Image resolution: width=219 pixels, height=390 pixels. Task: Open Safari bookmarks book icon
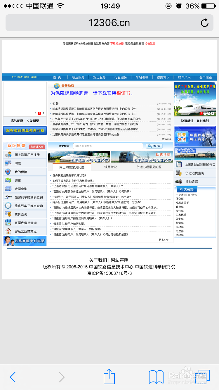(156, 377)
